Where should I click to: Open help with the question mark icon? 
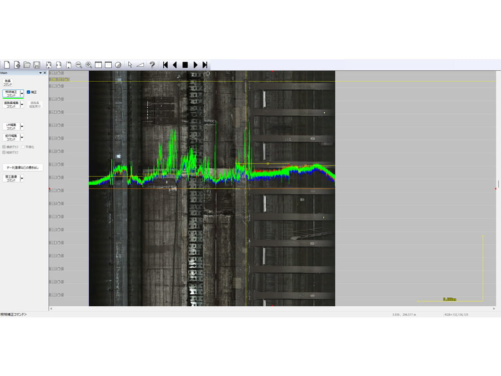tap(152, 65)
